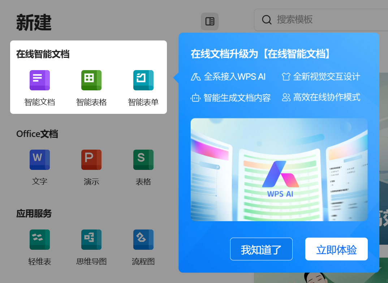Click the WPS AI promotional banner image
This screenshot has height=283, width=388.
[x=279, y=170]
